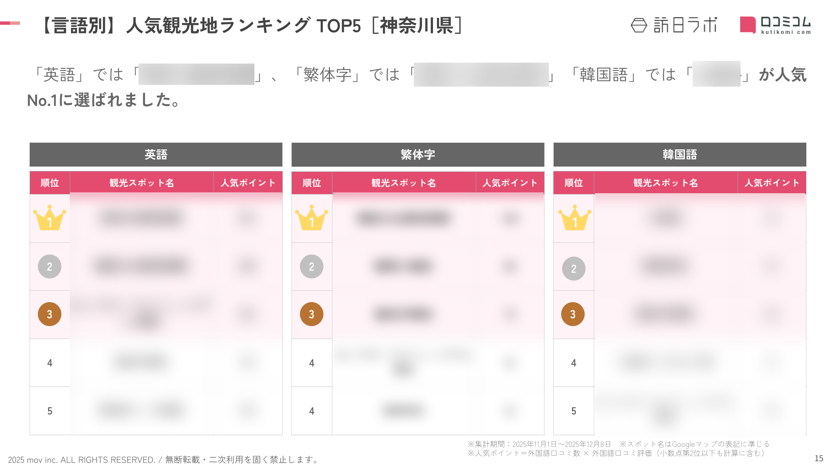Click 観光スポット名 column header in the 繁体字 table
836x470 pixels.
403,183
